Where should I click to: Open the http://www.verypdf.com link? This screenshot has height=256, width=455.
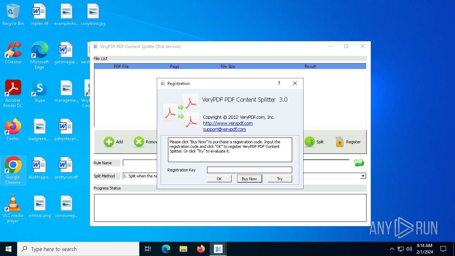[x=228, y=123]
